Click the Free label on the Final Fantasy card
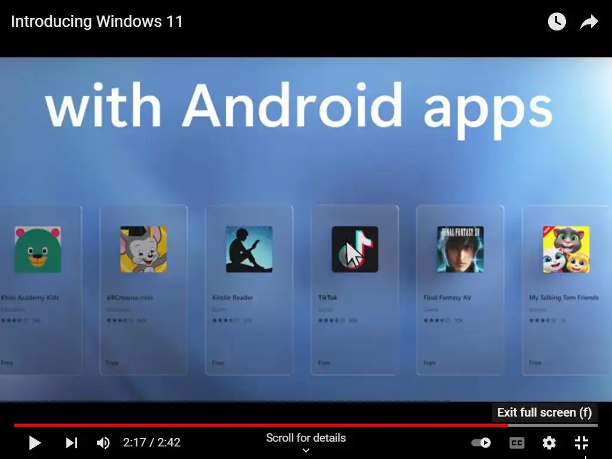The image size is (612, 459). [x=429, y=363]
